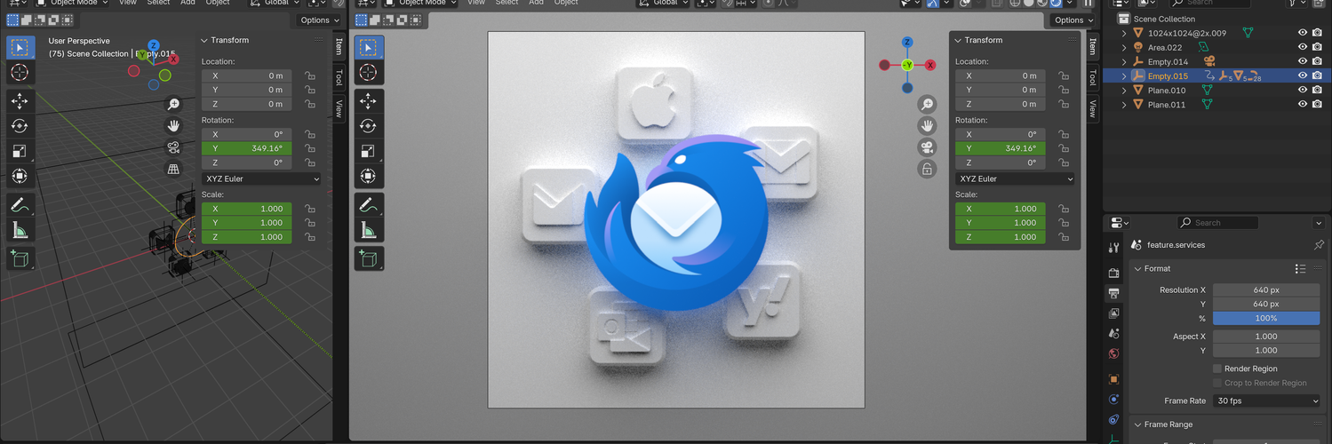1332x444 pixels.
Task: Open XYZ Euler dropdown in right panel
Action: (x=1016, y=178)
